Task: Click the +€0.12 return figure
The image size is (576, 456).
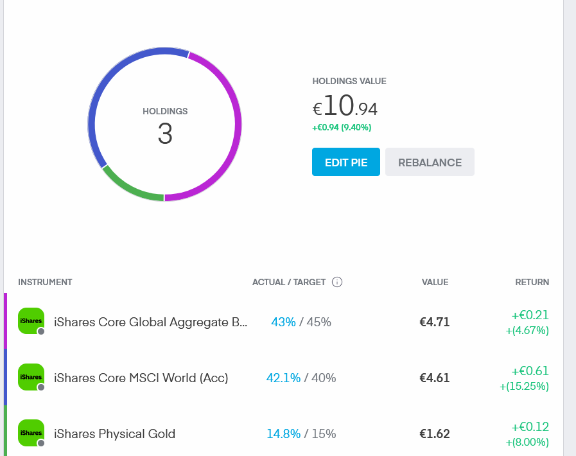Action: [x=530, y=426]
